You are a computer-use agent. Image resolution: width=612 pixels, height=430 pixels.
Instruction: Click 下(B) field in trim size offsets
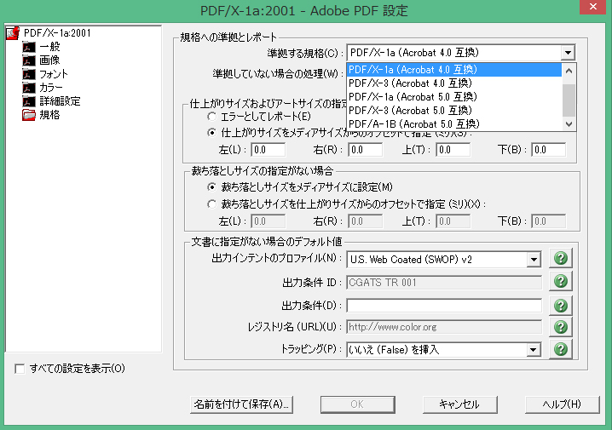tap(548, 150)
